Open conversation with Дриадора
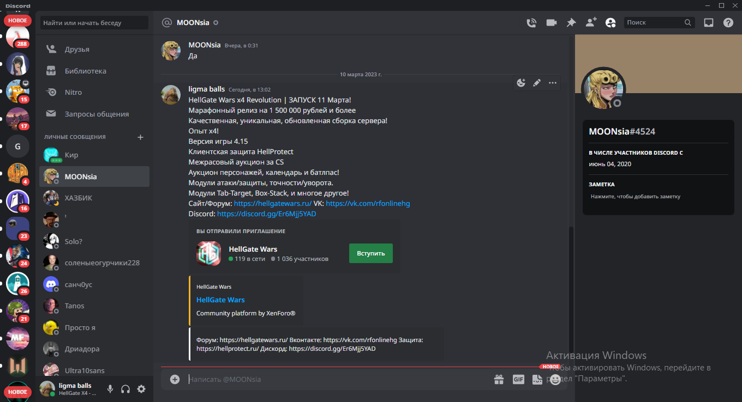 coord(94,349)
